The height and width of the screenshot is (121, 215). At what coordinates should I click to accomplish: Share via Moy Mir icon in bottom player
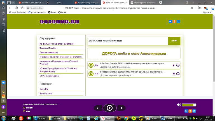pos(194,111)
